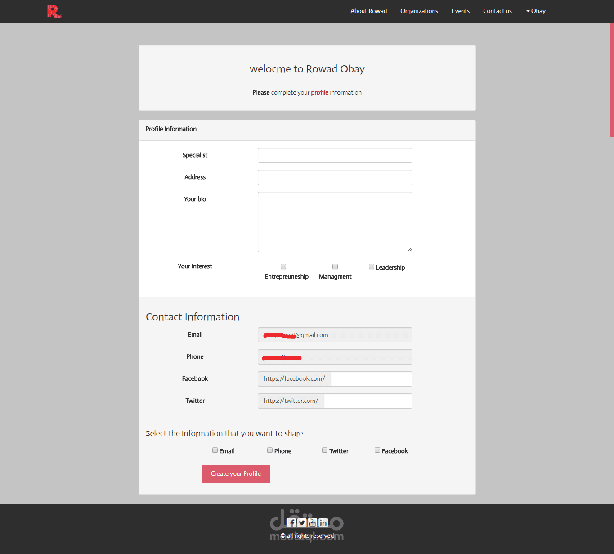Image resolution: width=614 pixels, height=554 pixels.
Task: Tick the Managment interest checkbox
Action: coord(335,266)
